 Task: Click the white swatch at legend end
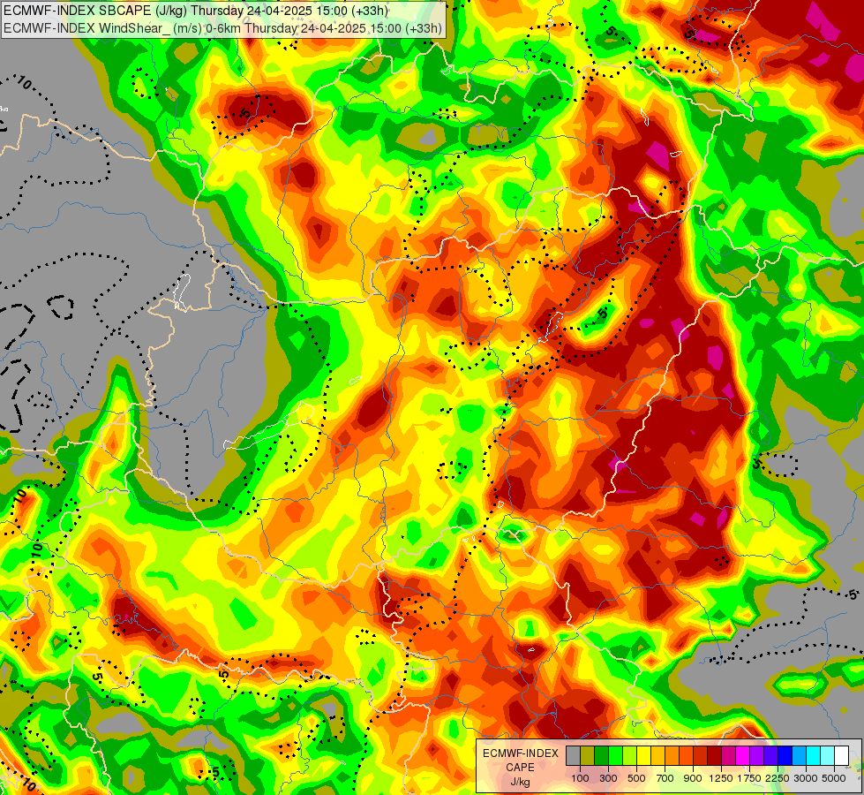point(841,755)
